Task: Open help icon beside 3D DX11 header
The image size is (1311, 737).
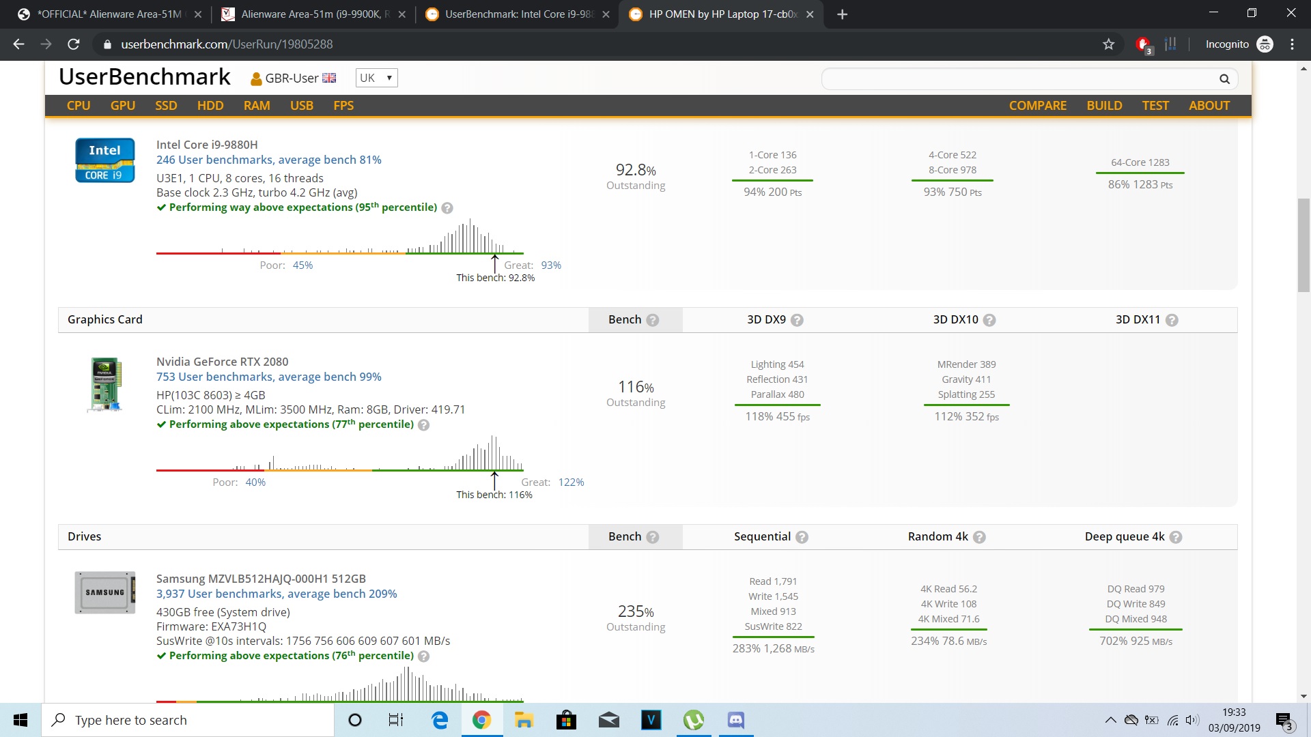Action: click(1172, 320)
